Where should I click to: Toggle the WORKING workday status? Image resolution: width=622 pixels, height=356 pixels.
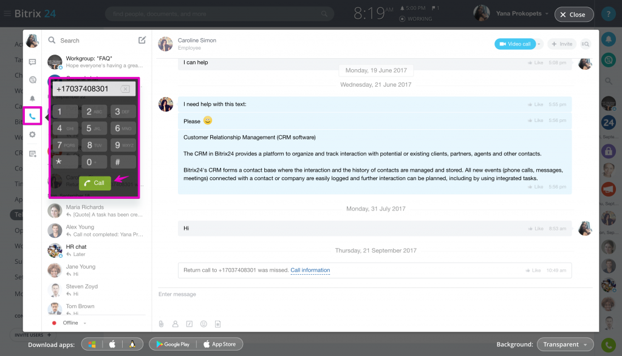point(415,19)
